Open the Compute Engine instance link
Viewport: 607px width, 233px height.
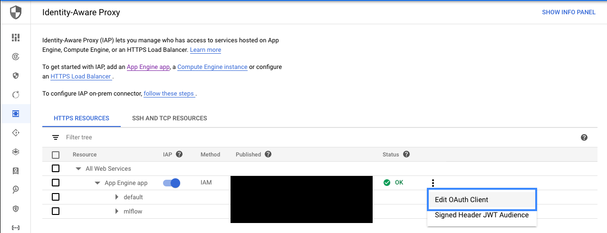pyautogui.click(x=212, y=67)
